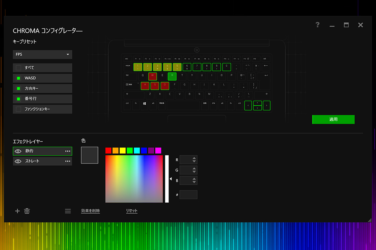Screen dimensions: 376x250
Task: Uncheck the 方向キー preset checkbox
Action: click(18, 89)
